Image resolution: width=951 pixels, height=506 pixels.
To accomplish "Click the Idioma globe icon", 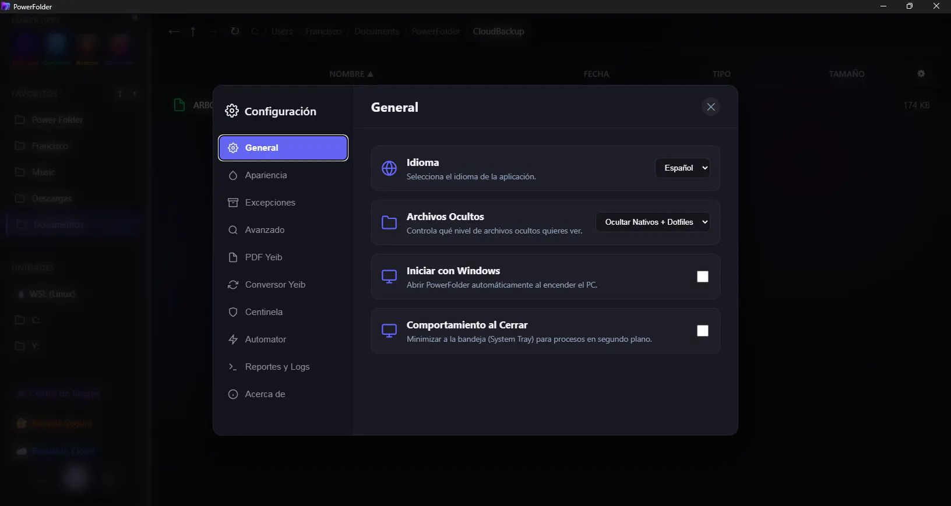I will coord(389,168).
